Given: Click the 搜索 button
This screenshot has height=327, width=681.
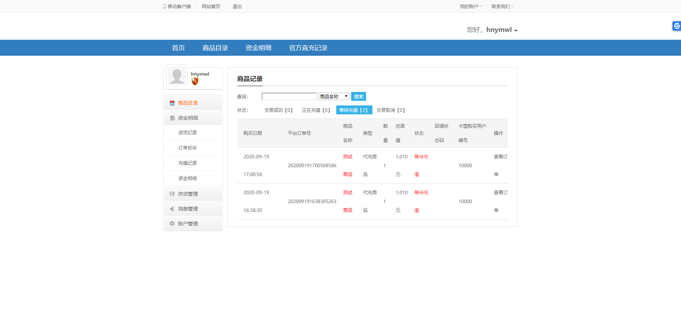Looking at the screenshot, I should click(359, 97).
